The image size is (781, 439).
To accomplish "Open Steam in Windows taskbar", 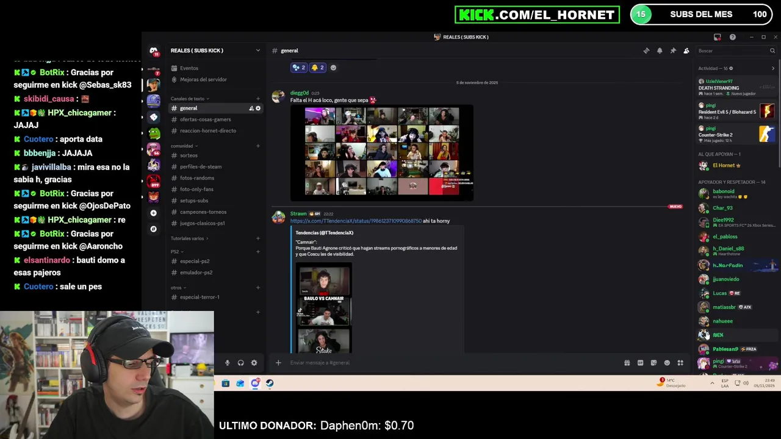I will coord(270,384).
